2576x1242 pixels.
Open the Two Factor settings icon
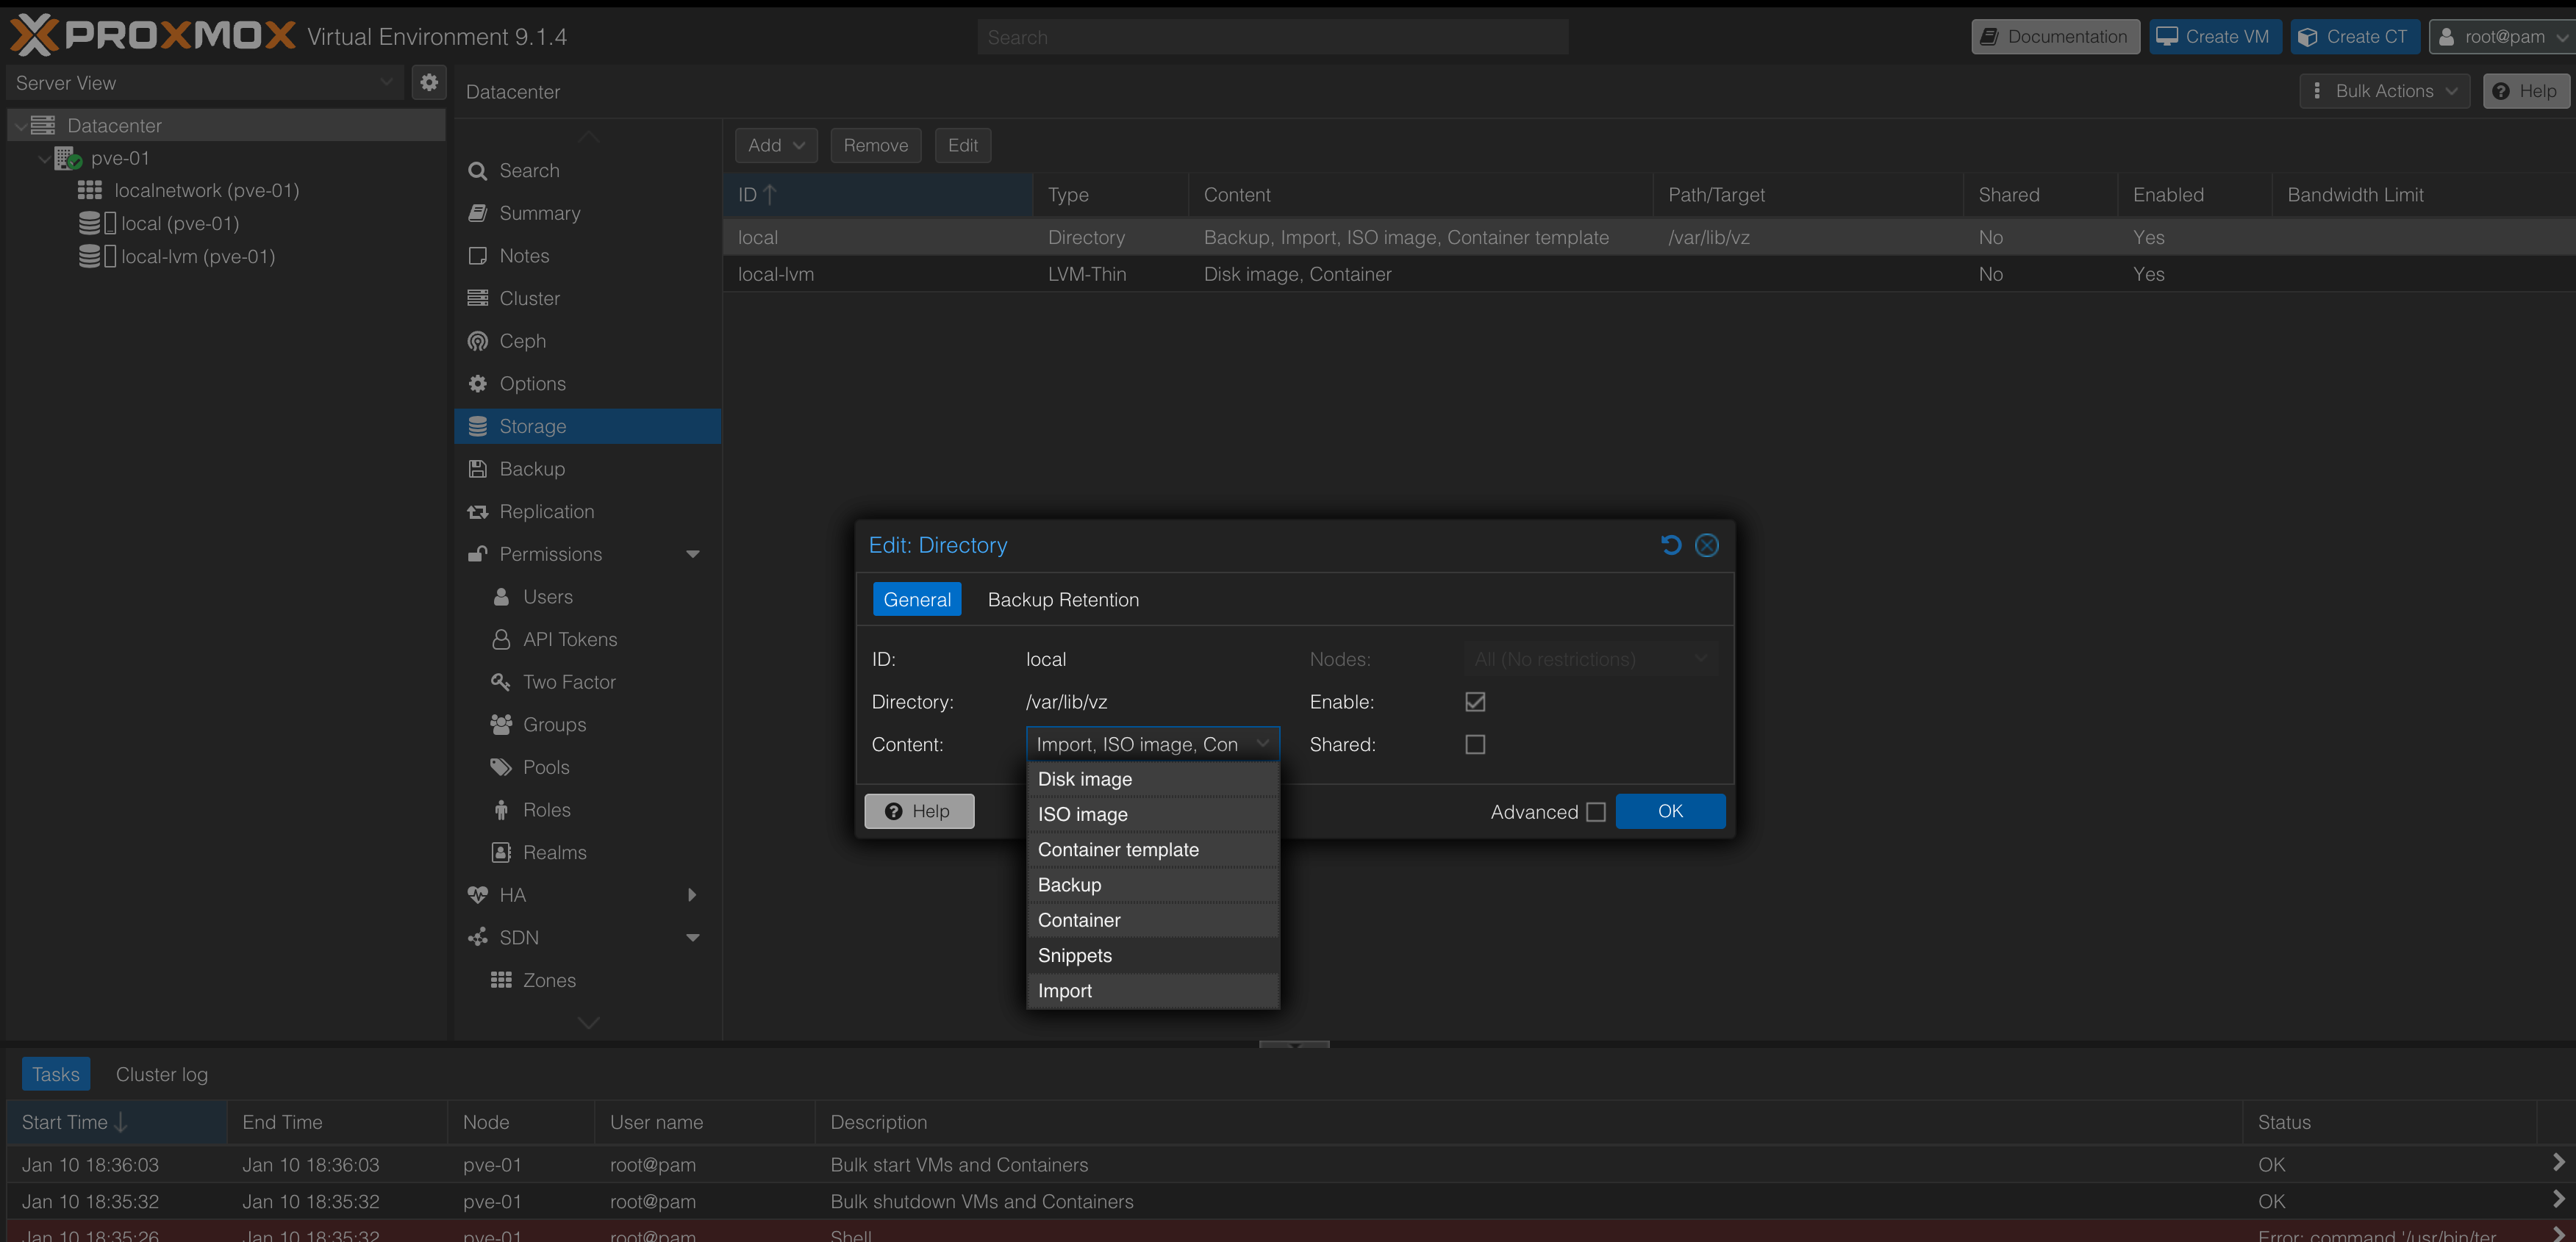[x=501, y=681]
